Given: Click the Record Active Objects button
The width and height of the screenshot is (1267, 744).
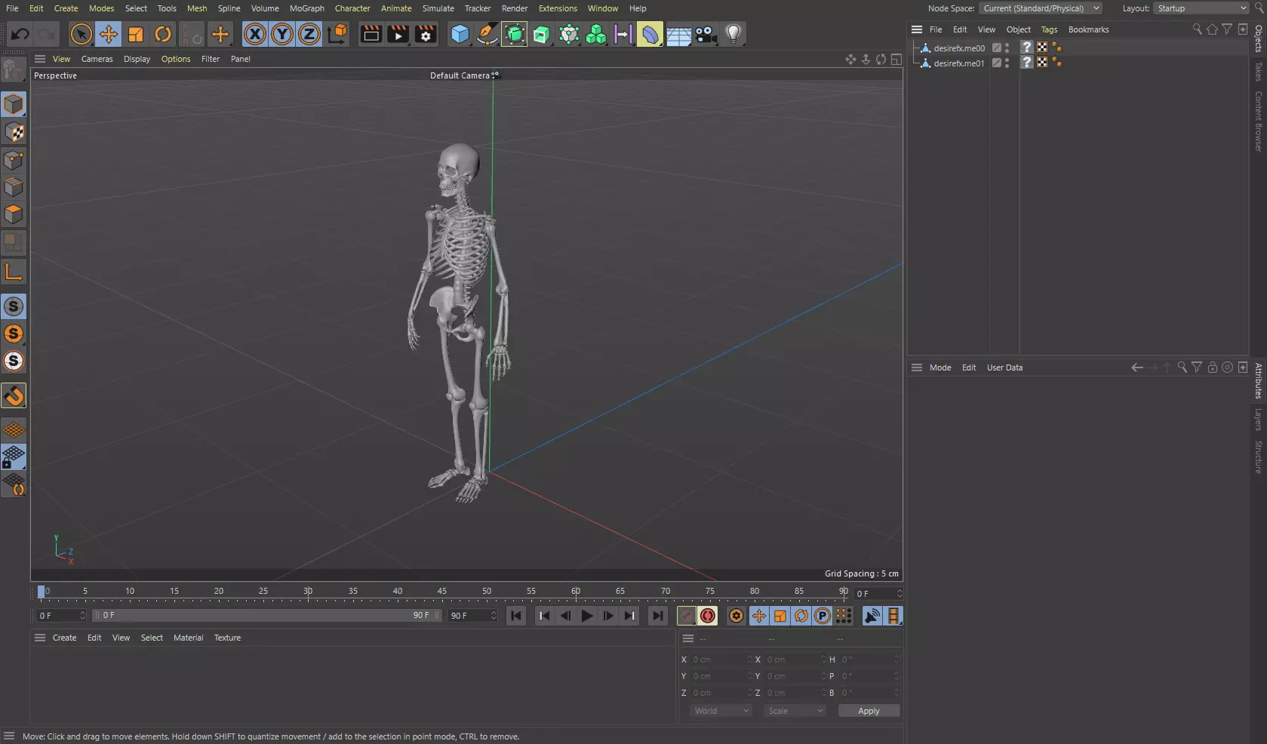Looking at the screenshot, I should click(x=686, y=616).
